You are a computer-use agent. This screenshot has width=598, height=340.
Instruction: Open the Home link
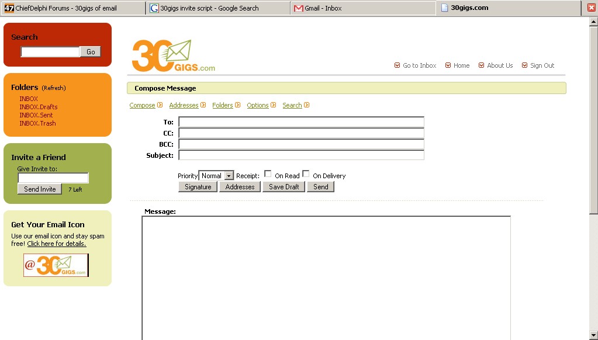pos(461,65)
